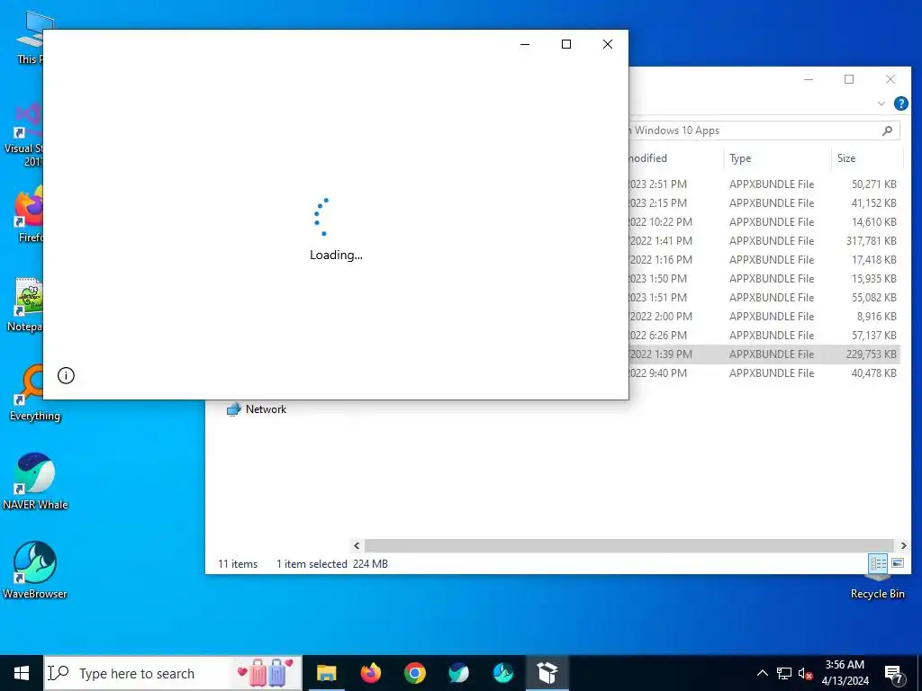Viewport: 922px width, 691px height.
Task: Click the 9:40 PM date modified cell
Action: (658, 372)
